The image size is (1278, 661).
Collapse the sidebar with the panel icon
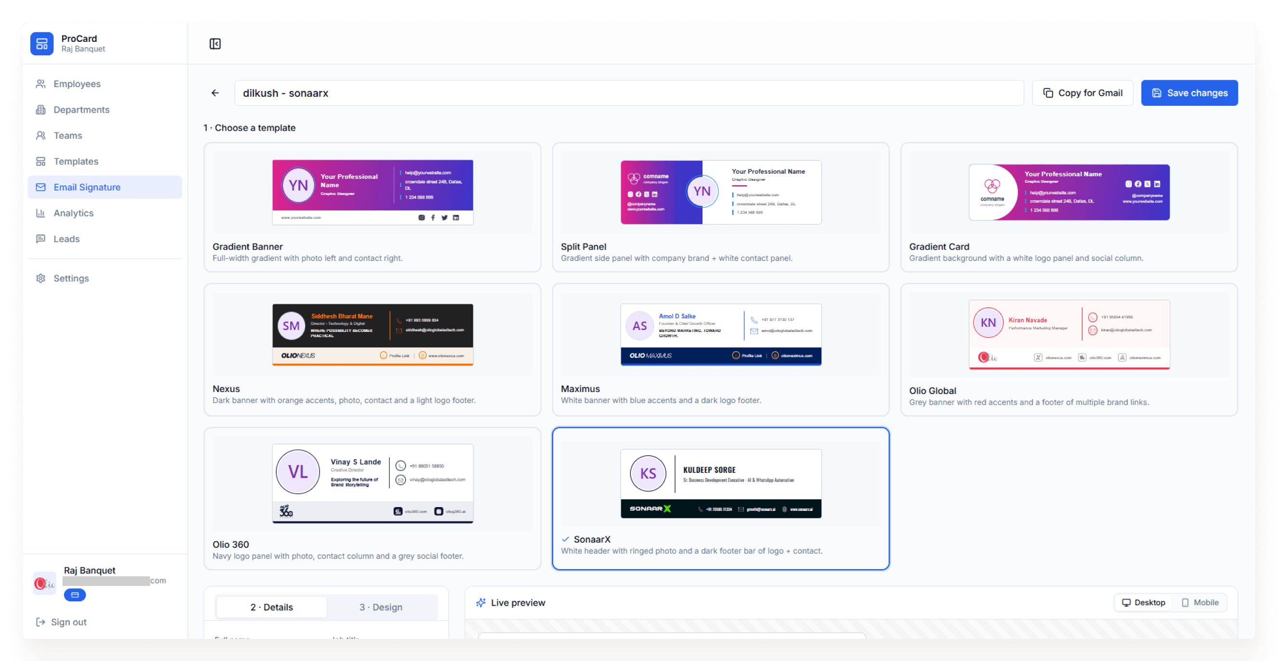(x=215, y=44)
